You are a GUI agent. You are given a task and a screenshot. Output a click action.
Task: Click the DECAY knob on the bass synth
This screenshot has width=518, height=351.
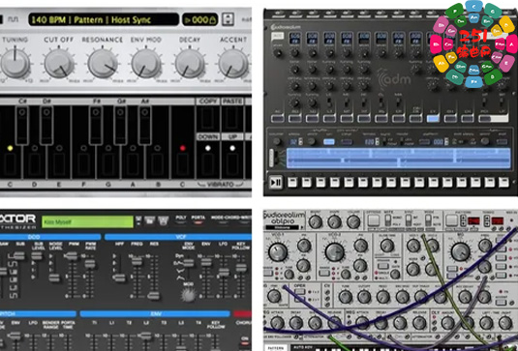click(190, 63)
